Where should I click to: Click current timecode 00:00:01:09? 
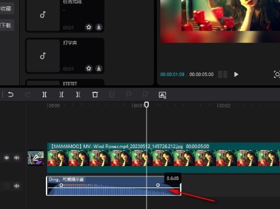click(x=172, y=74)
